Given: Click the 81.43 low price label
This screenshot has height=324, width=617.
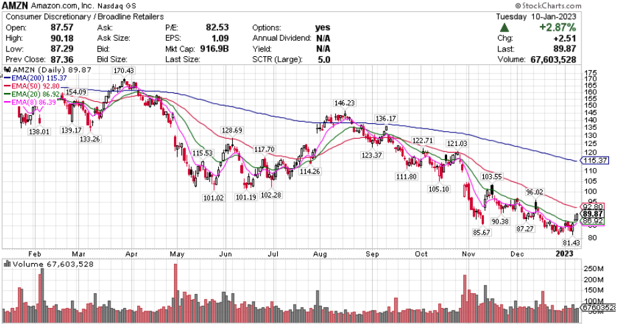Looking at the screenshot, I should 571,243.
